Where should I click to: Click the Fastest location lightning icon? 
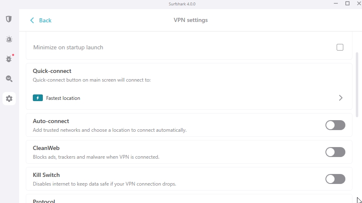[x=38, y=98]
